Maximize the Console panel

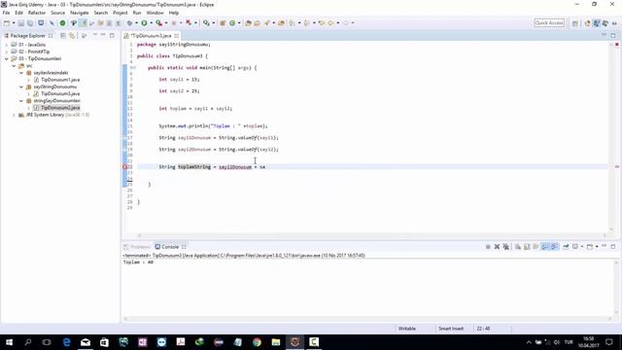613,246
